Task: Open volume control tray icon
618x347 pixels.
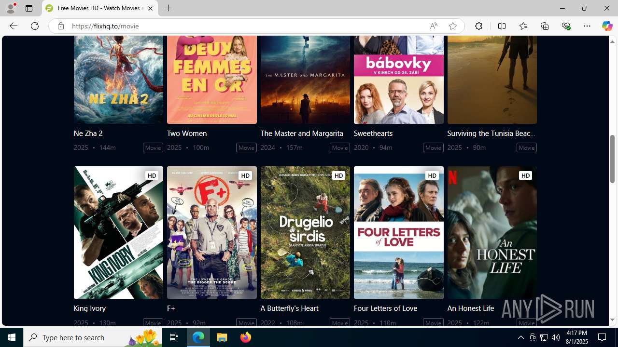Action: tap(556, 337)
